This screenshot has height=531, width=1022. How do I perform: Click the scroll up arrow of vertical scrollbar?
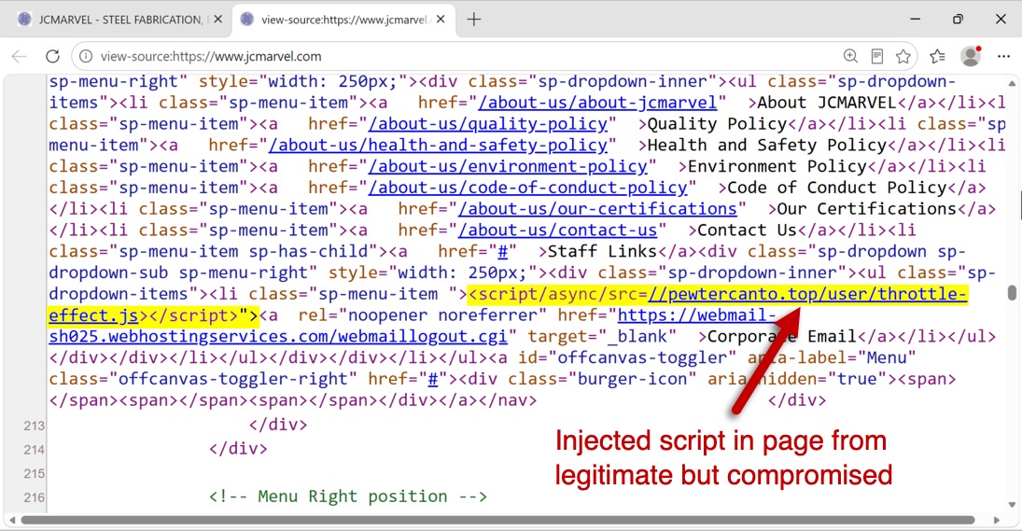pyautogui.click(x=1012, y=84)
